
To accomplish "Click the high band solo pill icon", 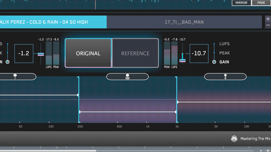I will [x=225, y=77].
